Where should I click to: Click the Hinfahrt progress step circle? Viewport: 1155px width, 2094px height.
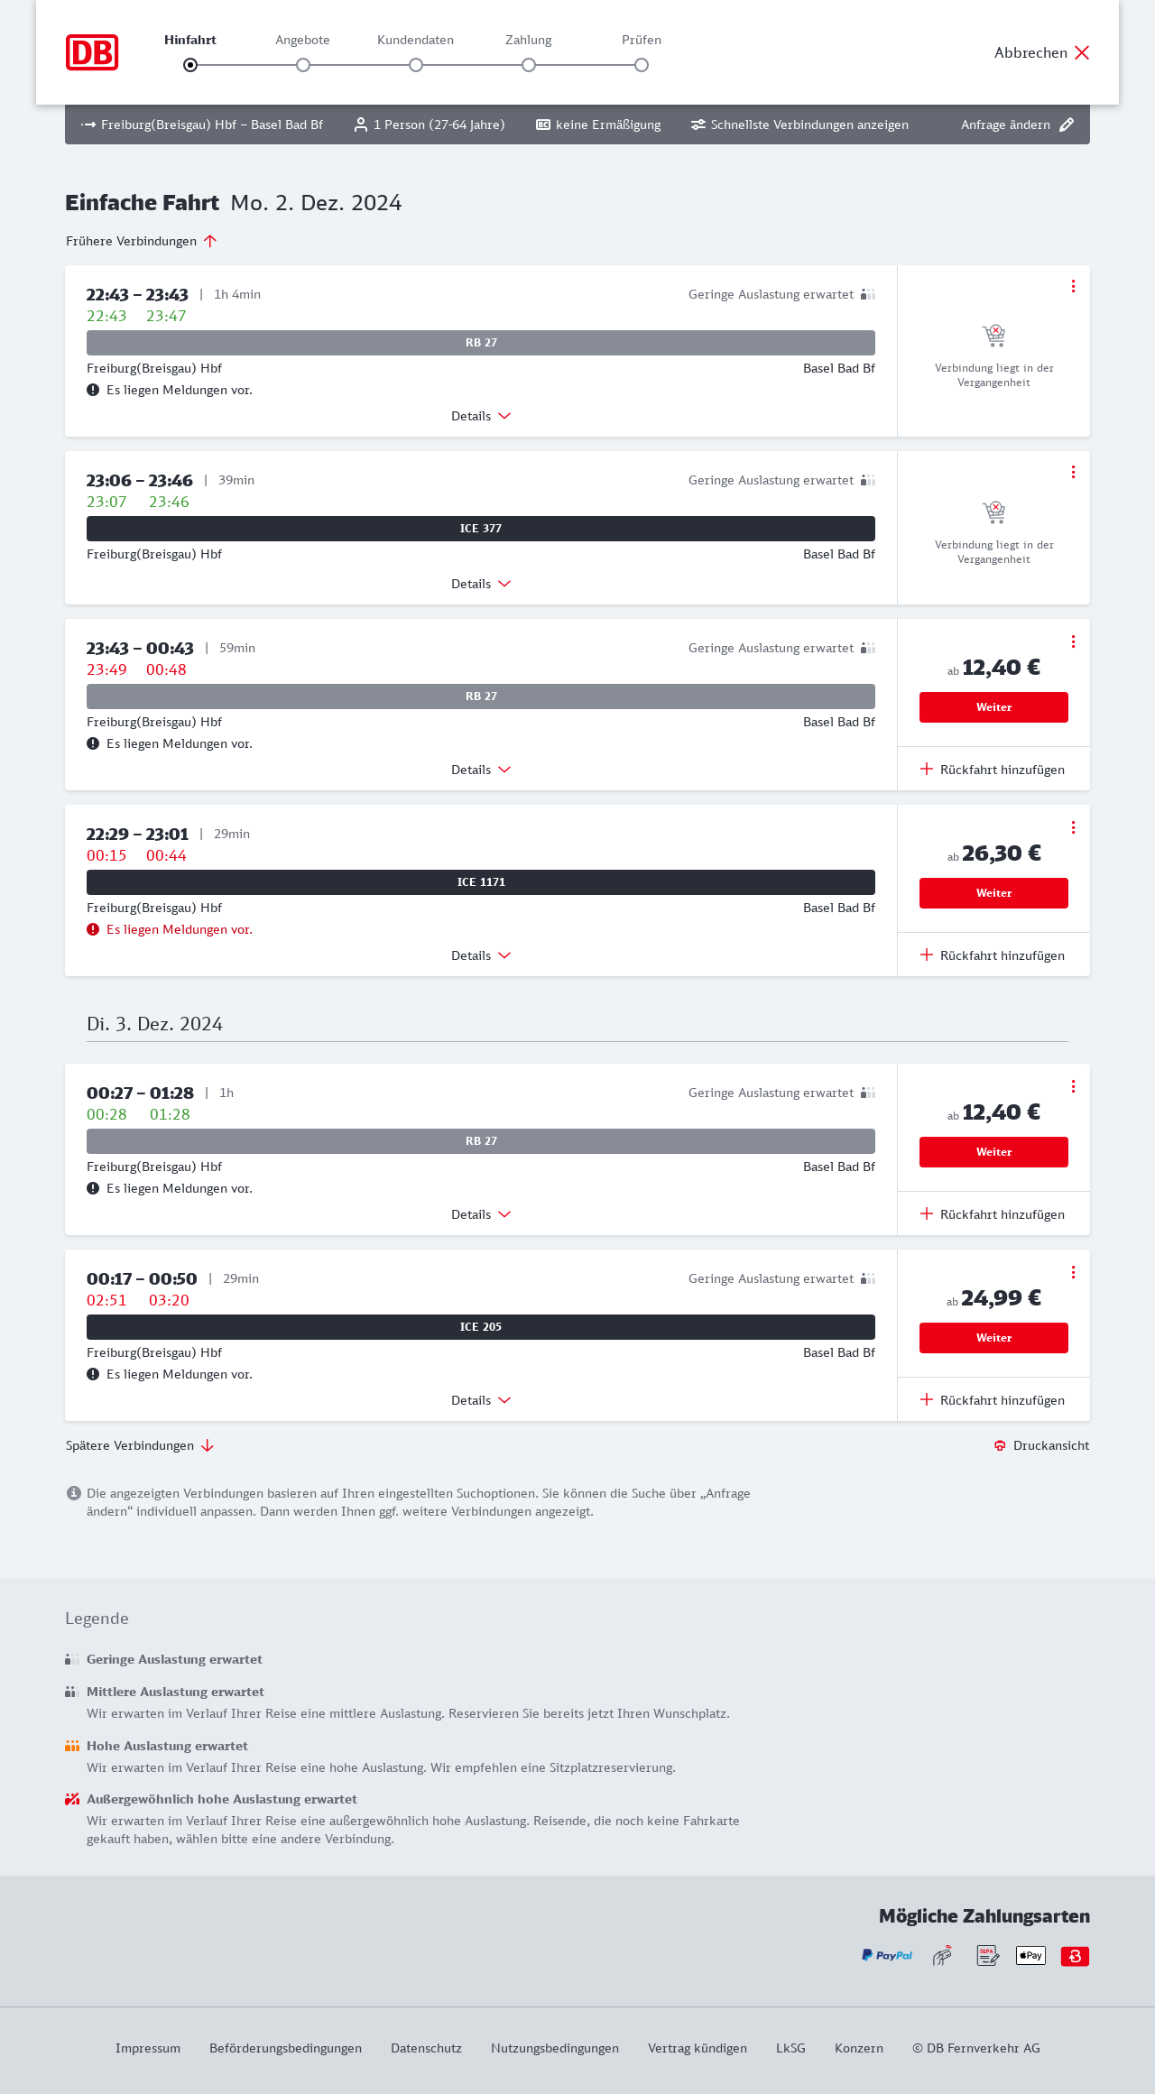click(x=190, y=65)
